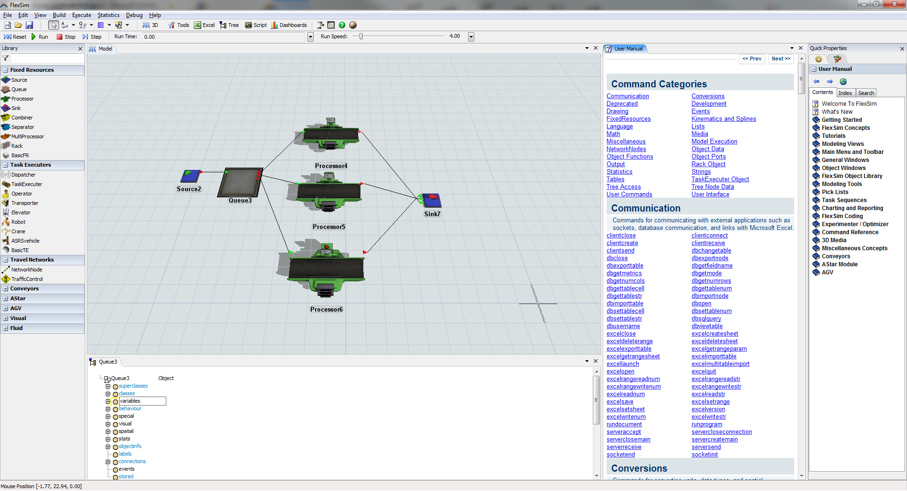Click the Next button in the User Manual

tap(780, 59)
